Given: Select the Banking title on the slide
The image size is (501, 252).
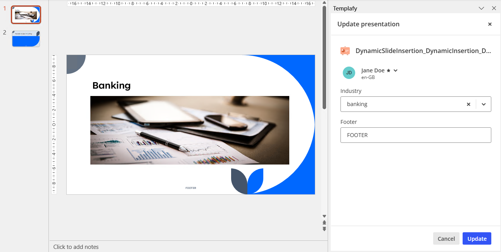Looking at the screenshot, I should click(x=112, y=86).
